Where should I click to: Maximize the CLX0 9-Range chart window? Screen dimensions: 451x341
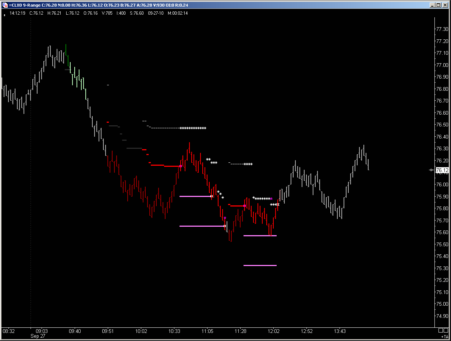point(438,5)
